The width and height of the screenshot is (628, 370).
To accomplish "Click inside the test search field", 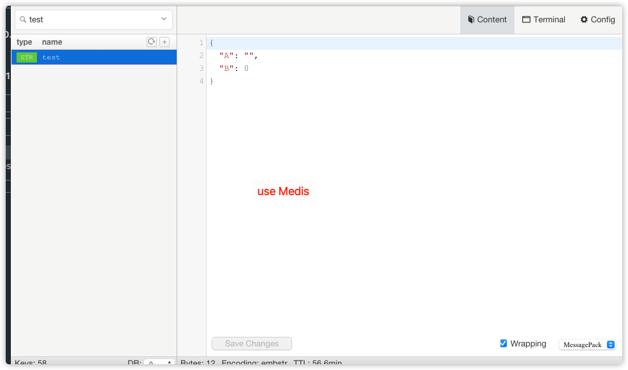I will click(x=83, y=19).
